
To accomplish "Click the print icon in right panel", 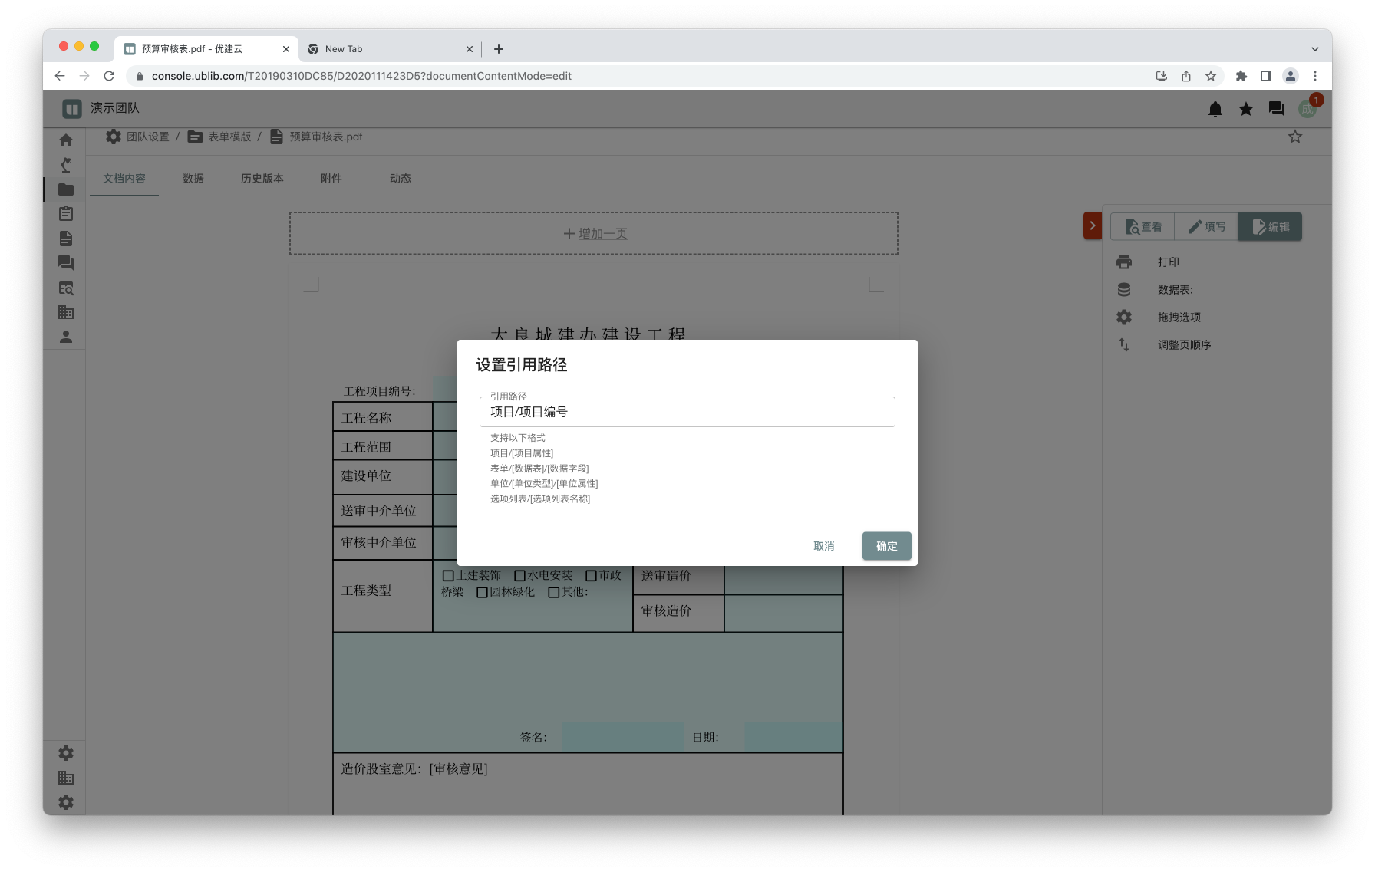I will (x=1124, y=262).
